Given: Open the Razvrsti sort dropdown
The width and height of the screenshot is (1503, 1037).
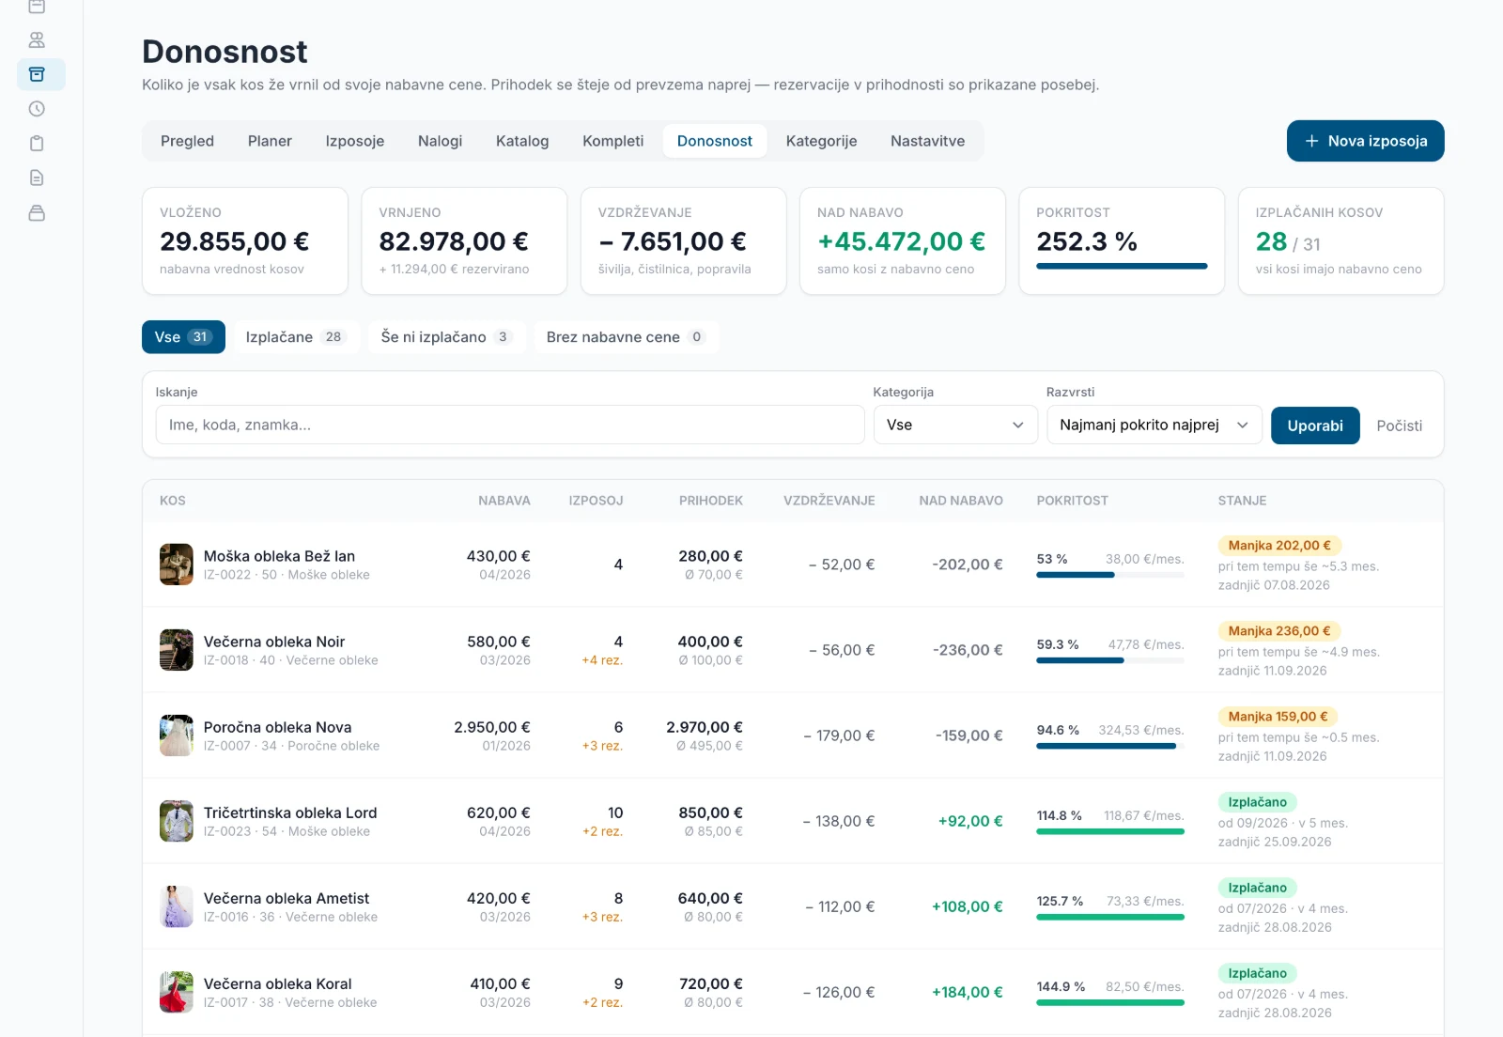Looking at the screenshot, I should [1154, 425].
